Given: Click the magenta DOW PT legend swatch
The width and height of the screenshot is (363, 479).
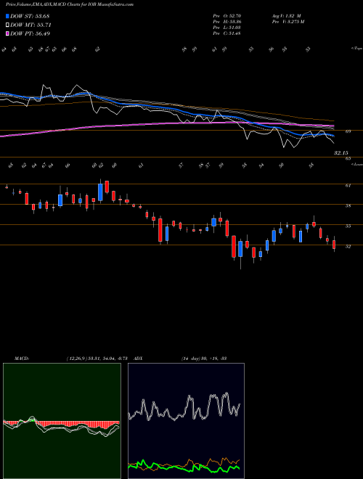Looking at the screenshot, I should pos(7,33).
